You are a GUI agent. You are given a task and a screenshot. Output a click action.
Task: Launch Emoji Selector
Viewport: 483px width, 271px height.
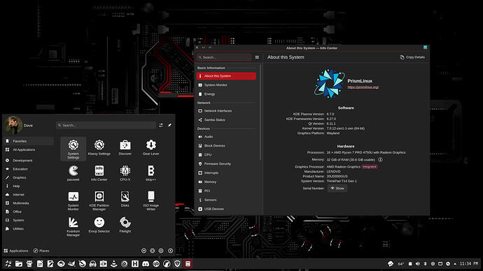click(x=99, y=225)
